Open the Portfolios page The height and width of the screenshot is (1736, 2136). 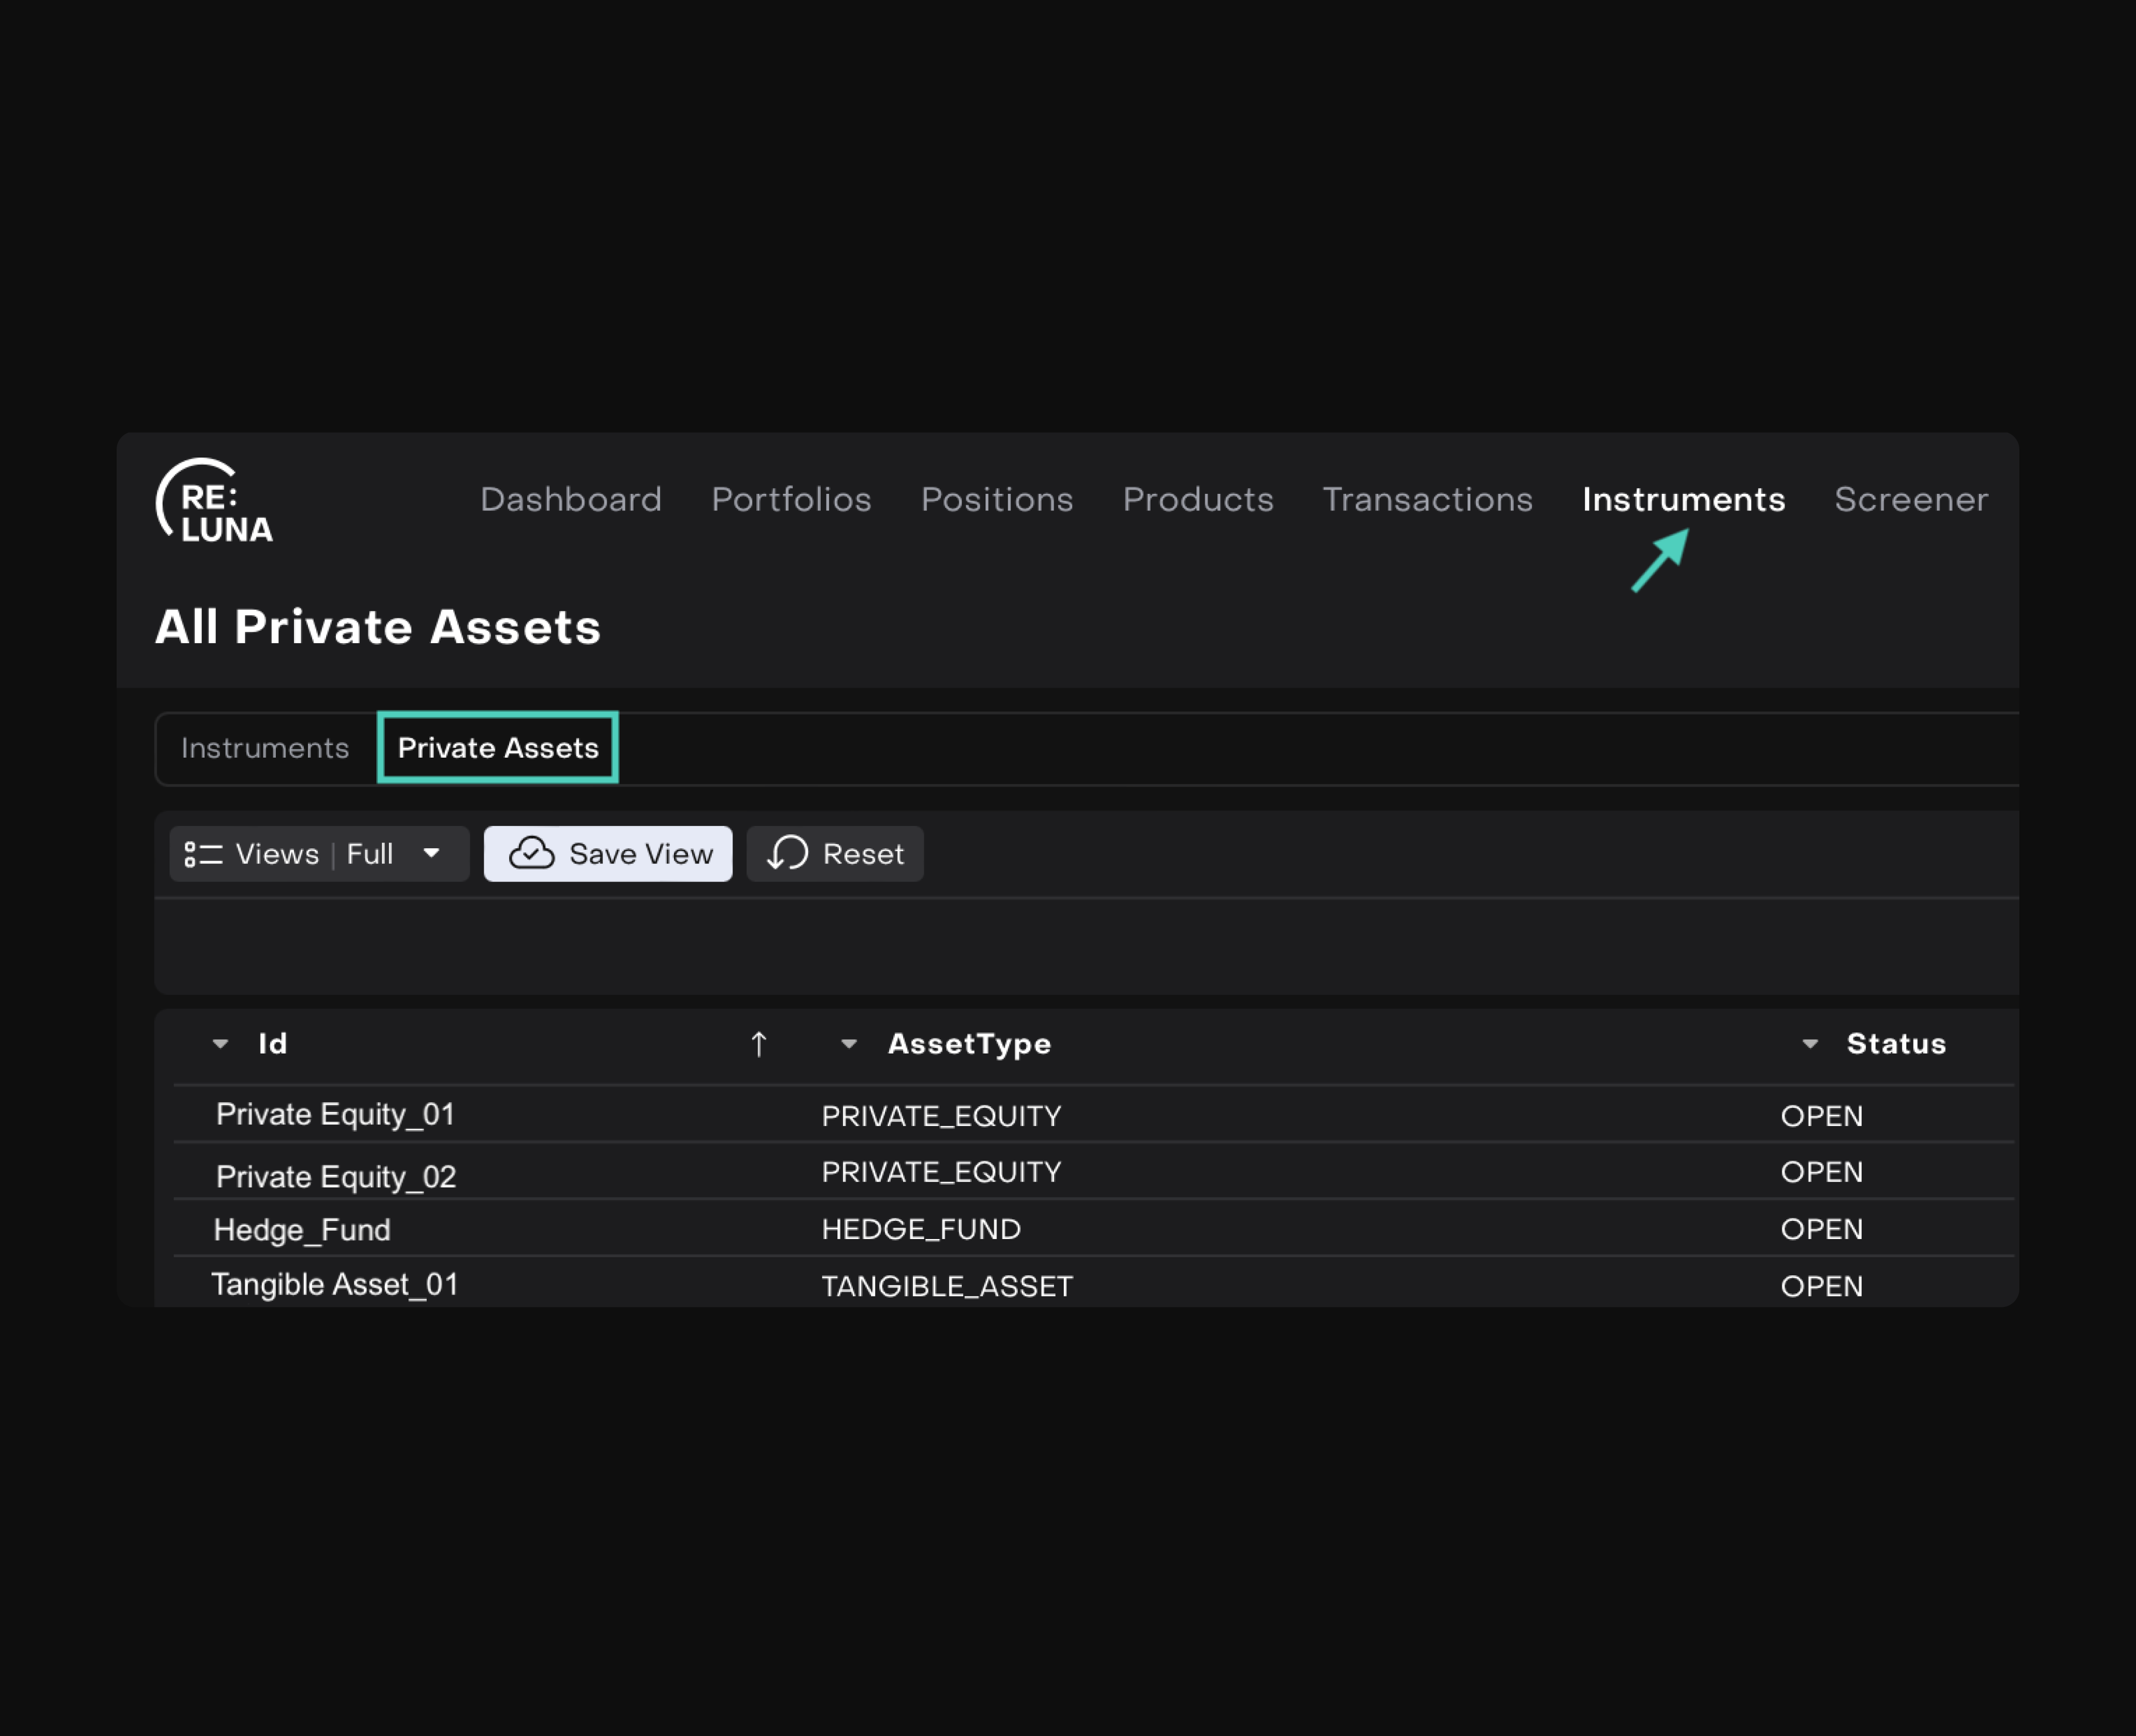pyautogui.click(x=790, y=499)
